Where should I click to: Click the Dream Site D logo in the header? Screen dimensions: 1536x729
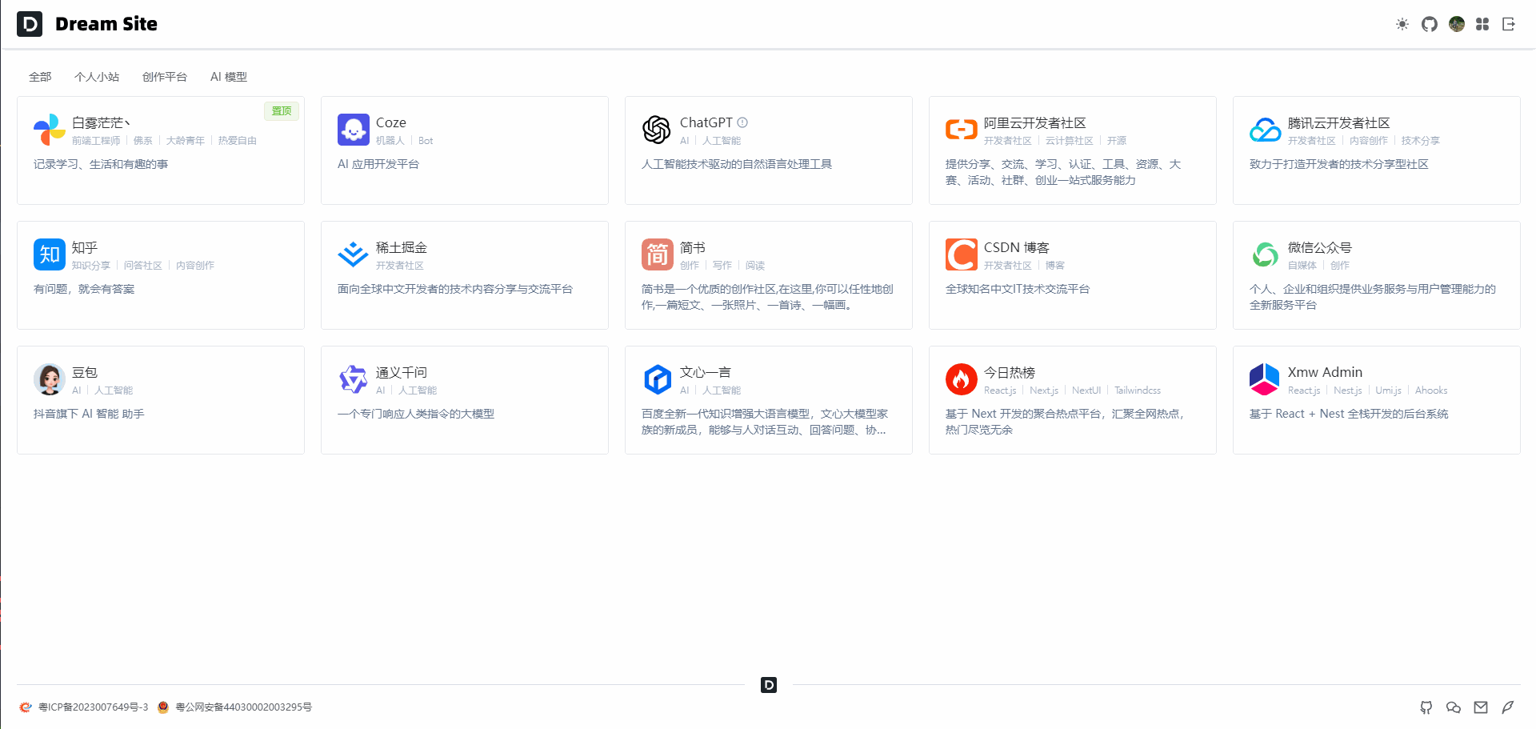(x=30, y=24)
